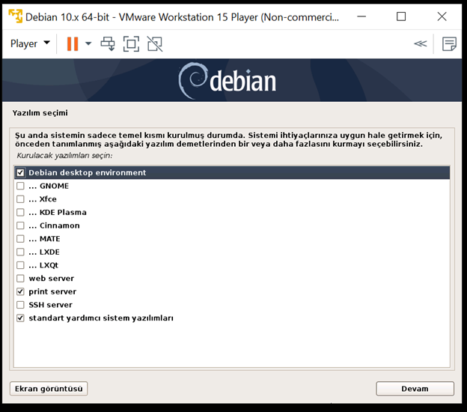Pause the virtual machine with the orange pause icon
The width and height of the screenshot is (467, 412).
point(73,44)
